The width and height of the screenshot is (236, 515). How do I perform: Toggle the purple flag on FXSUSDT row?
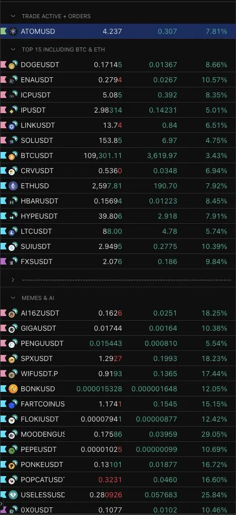4,262
